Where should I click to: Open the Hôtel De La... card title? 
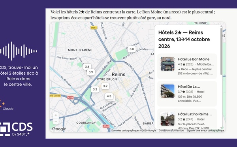[x=189, y=87]
